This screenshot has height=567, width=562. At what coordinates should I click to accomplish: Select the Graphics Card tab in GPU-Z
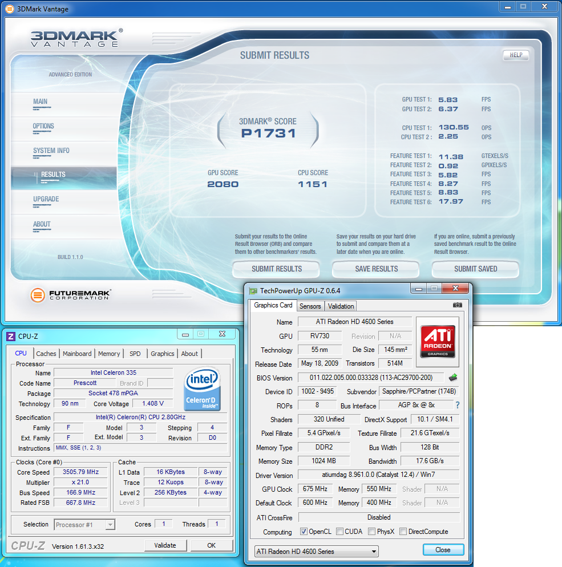click(273, 305)
